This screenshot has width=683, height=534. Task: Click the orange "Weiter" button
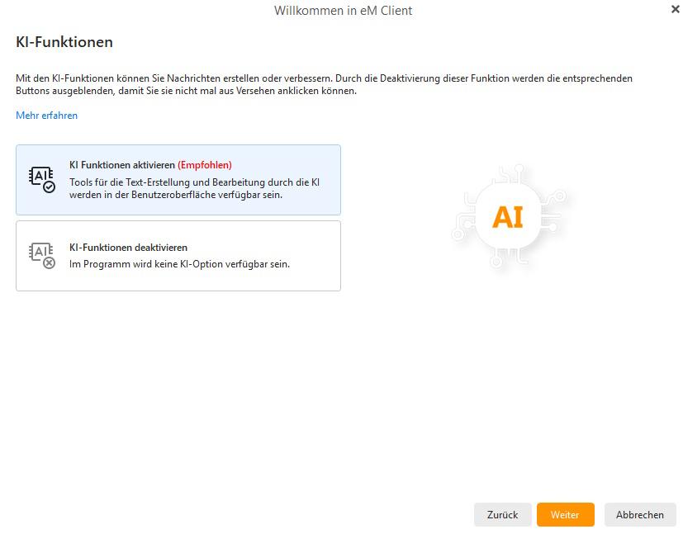click(x=565, y=514)
